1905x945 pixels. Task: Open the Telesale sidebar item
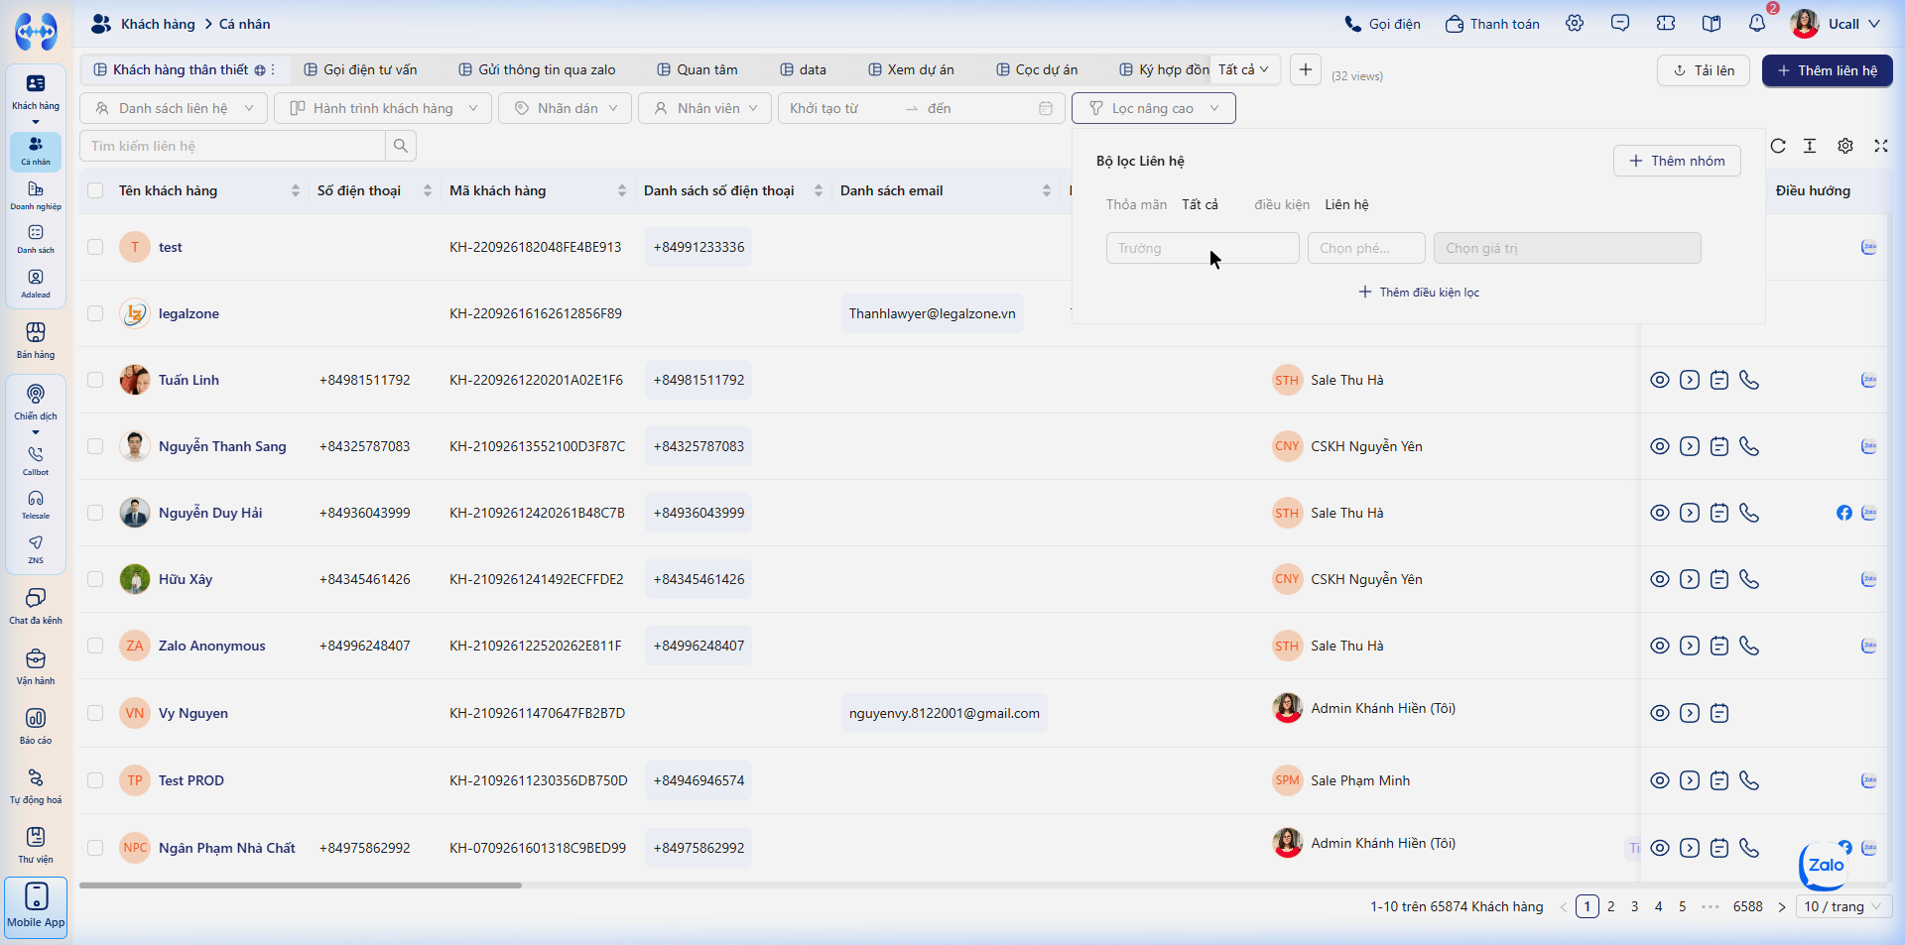(36, 505)
